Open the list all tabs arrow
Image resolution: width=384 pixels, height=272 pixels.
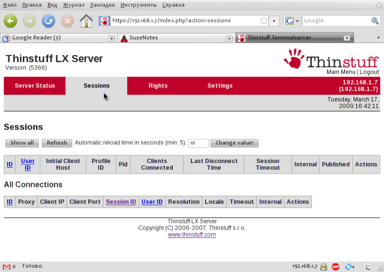point(379,38)
